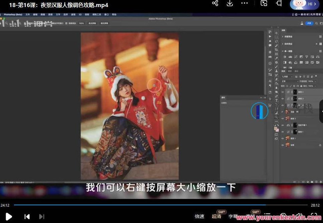Open the 超清 video quality selector
The width and height of the screenshot is (323, 223).
click(216, 216)
